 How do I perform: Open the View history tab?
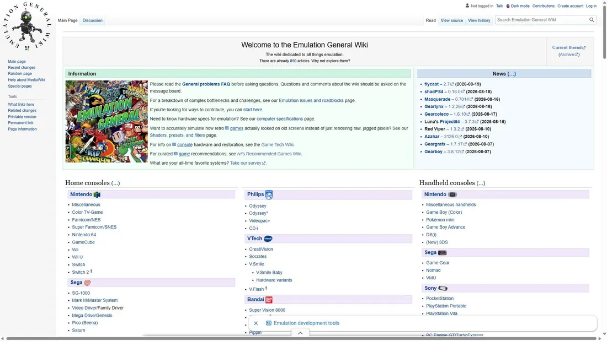[x=479, y=20]
